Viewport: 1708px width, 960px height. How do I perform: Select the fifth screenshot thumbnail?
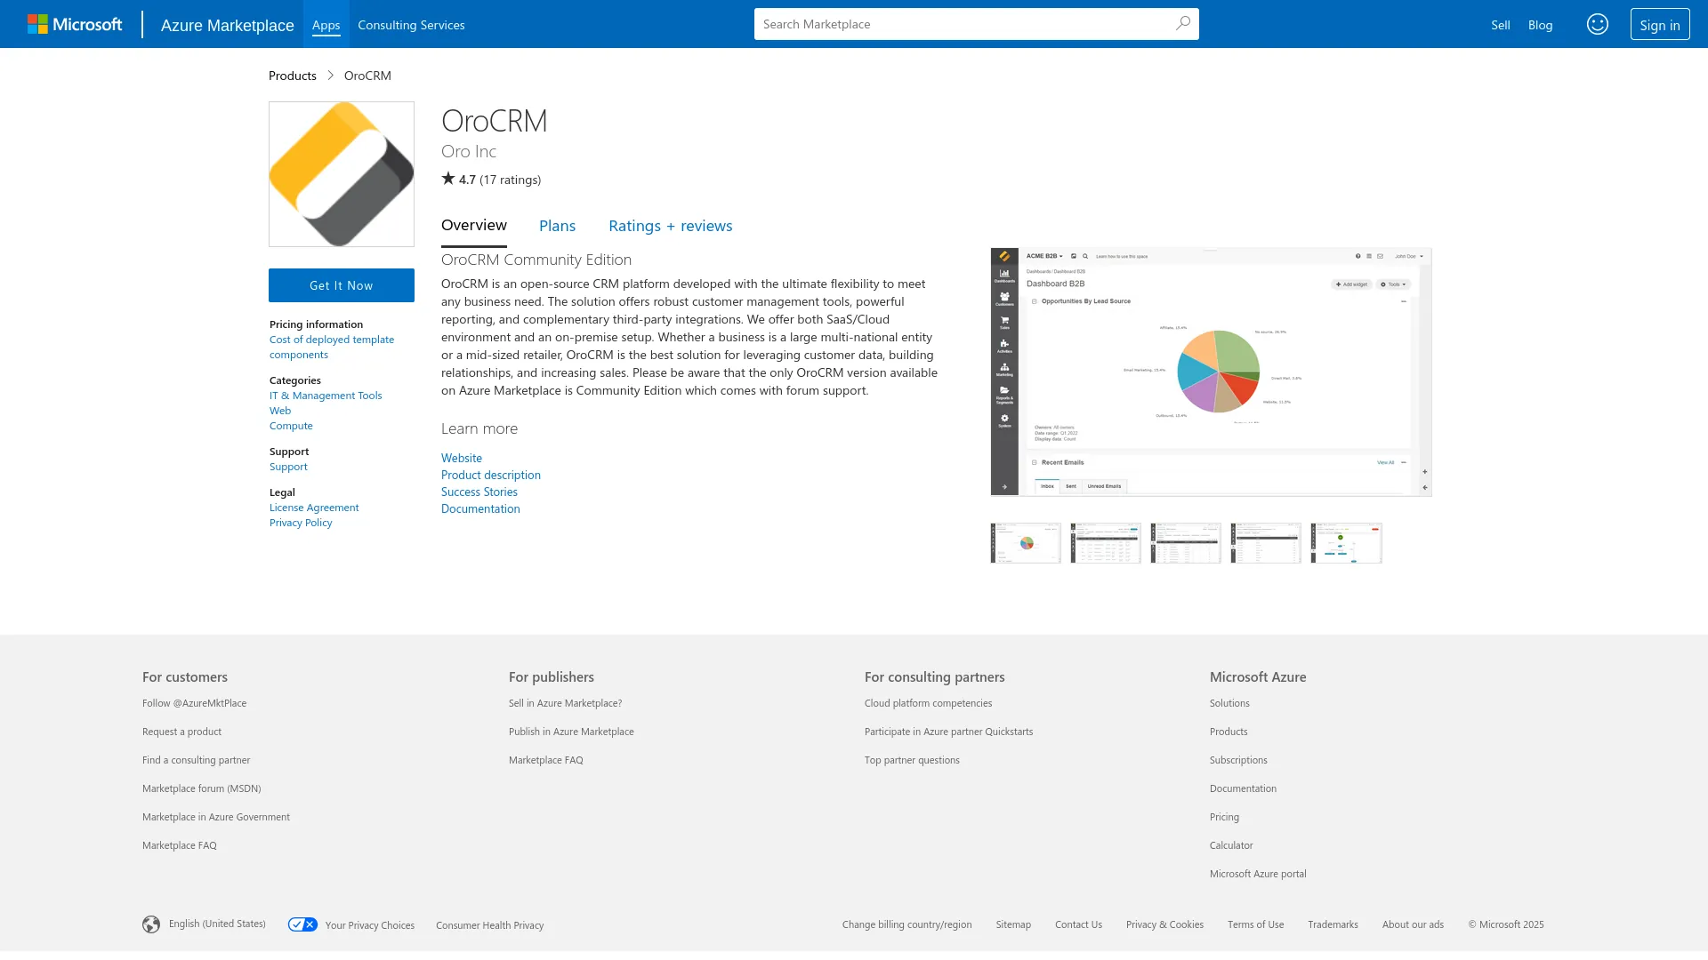1346,543
